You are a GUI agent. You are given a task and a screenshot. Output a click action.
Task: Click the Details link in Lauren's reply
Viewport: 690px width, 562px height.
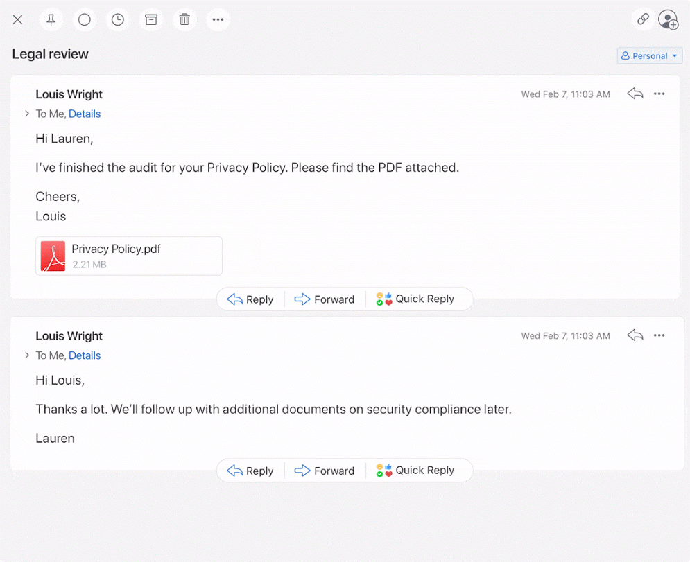pos(85,355)
